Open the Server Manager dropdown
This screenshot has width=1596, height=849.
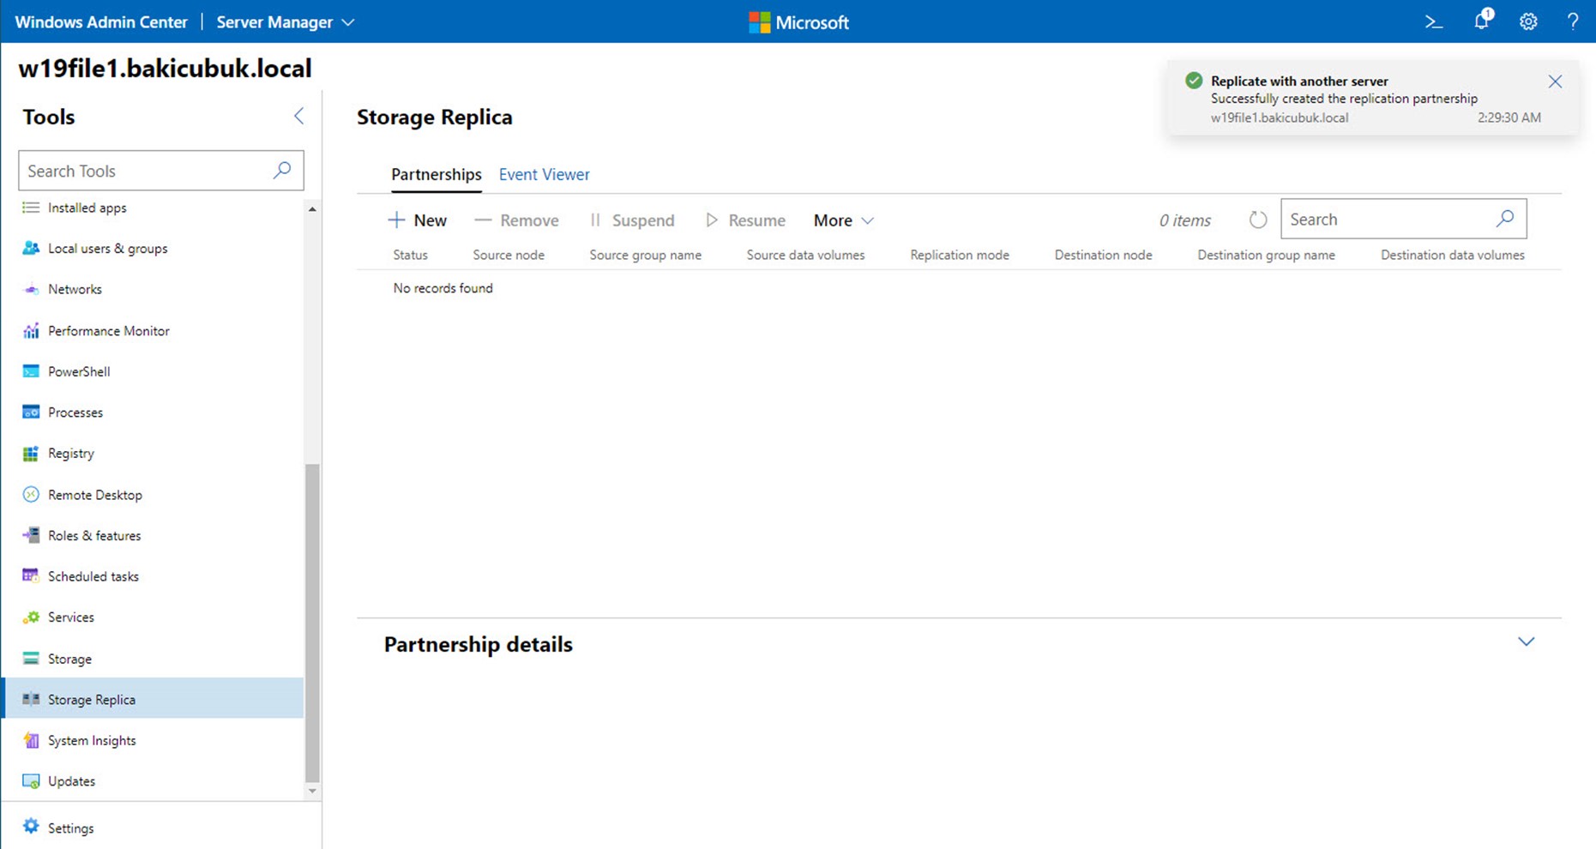tap(285, 22)
